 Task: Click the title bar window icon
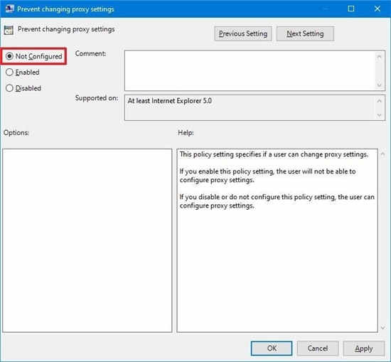(9, 9)
